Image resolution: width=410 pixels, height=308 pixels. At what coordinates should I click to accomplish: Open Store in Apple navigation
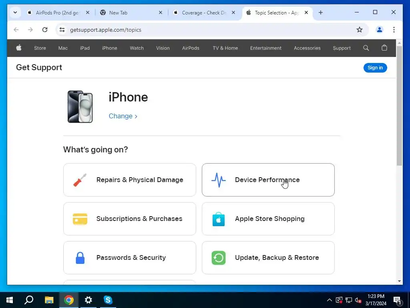pyautogui.click(x=40, y=48)
